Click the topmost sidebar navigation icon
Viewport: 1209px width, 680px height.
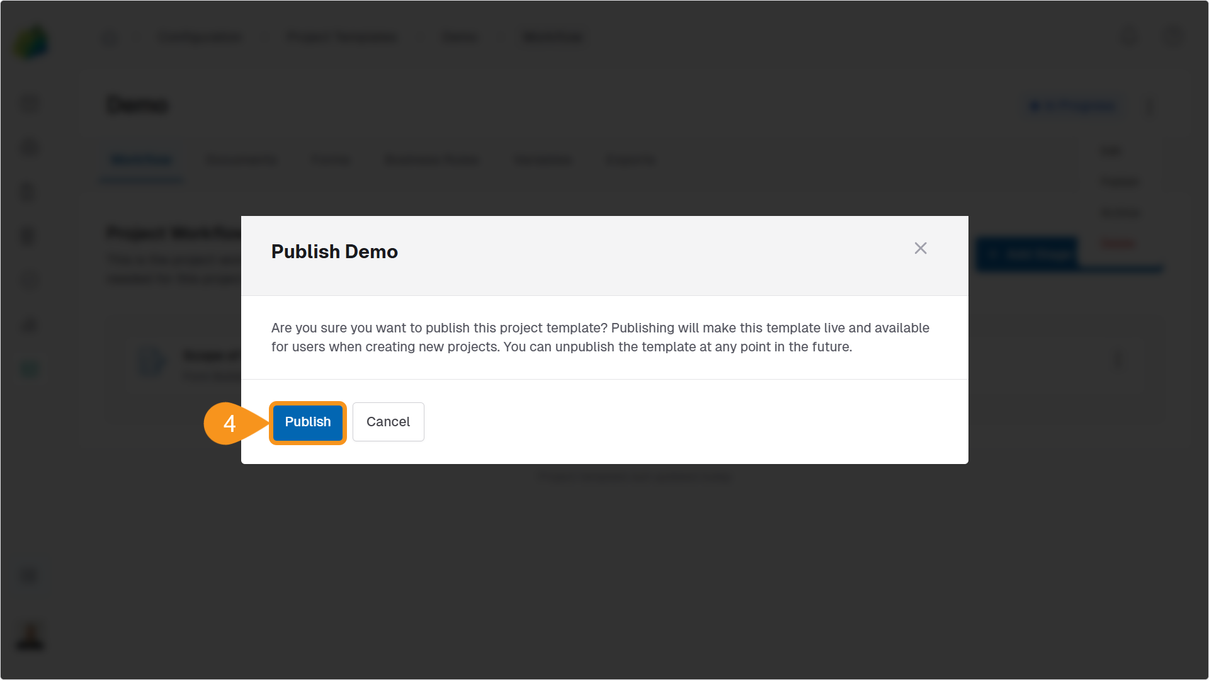click(x=29, y=103)
